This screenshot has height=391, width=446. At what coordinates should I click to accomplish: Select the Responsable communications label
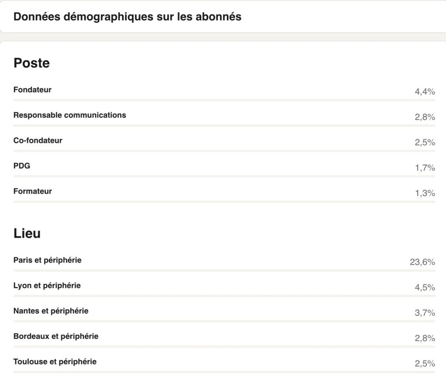(70, 115)
